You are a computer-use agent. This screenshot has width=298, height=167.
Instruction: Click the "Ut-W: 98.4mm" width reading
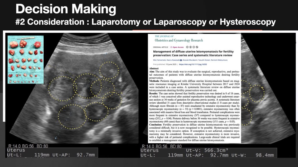tap(253, 155)
